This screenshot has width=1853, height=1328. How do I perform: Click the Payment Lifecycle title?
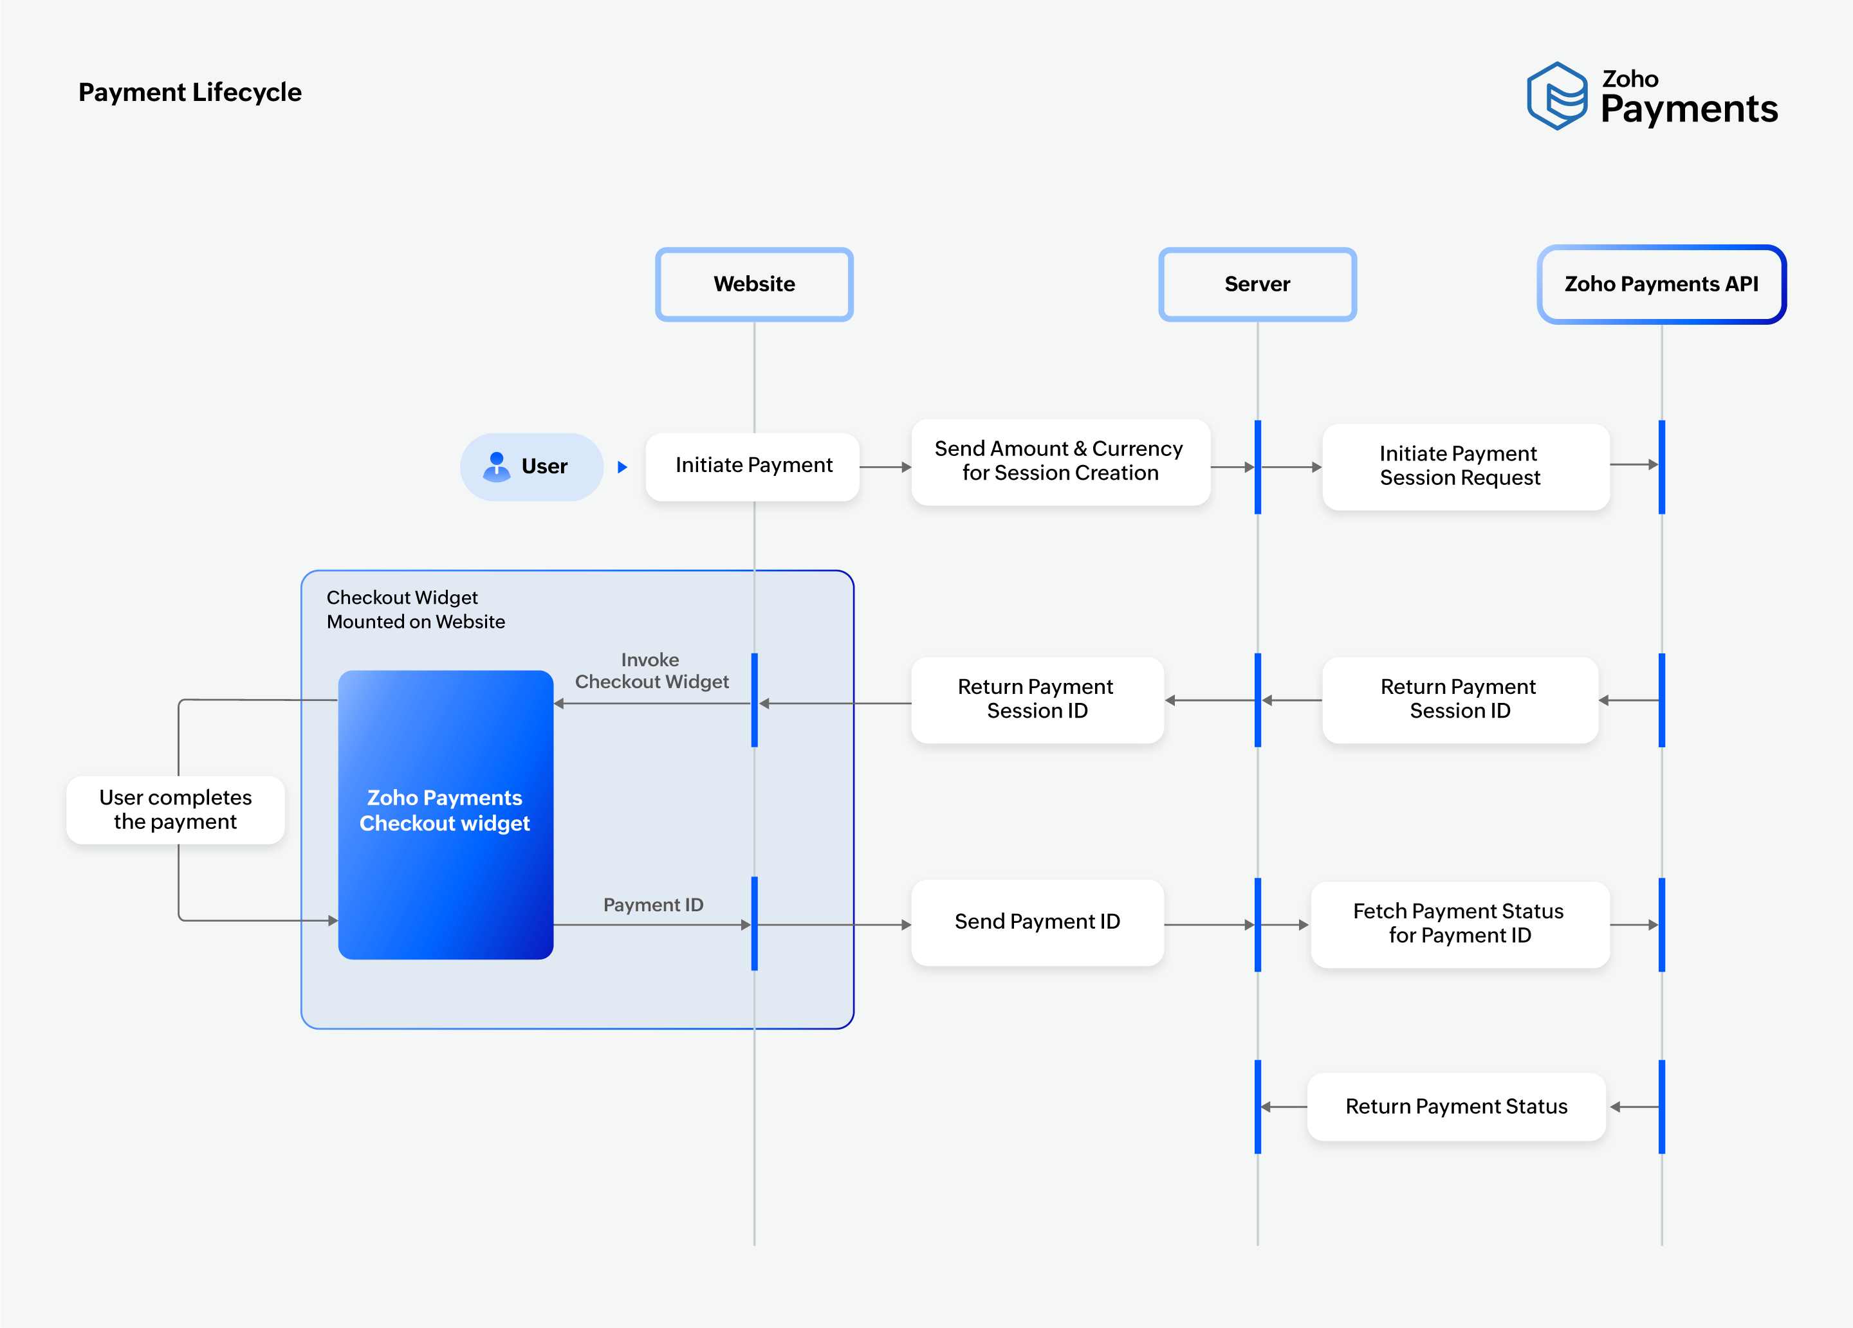click(190, 93)
